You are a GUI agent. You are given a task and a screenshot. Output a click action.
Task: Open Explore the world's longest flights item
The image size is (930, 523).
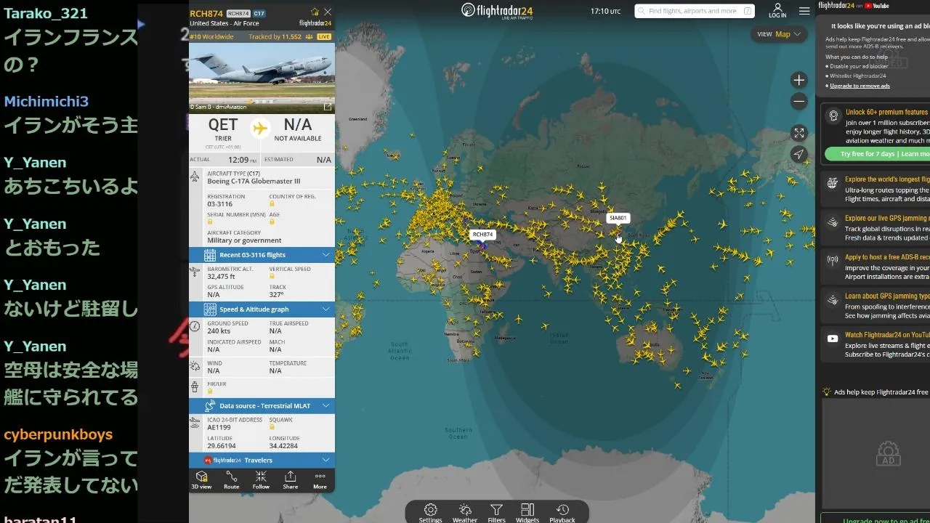876,189
